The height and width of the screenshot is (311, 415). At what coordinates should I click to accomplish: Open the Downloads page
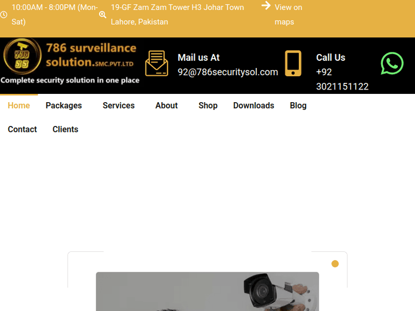tap(253, 106)
